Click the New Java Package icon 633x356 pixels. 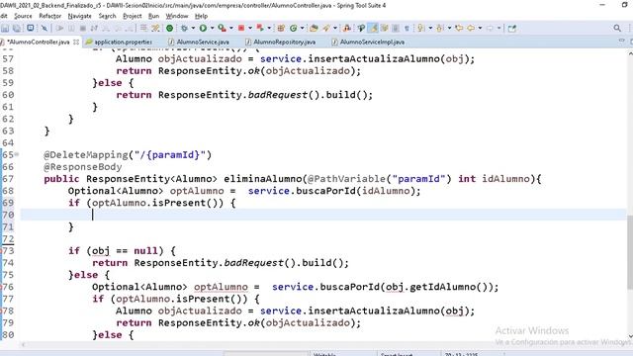[281, 29]
